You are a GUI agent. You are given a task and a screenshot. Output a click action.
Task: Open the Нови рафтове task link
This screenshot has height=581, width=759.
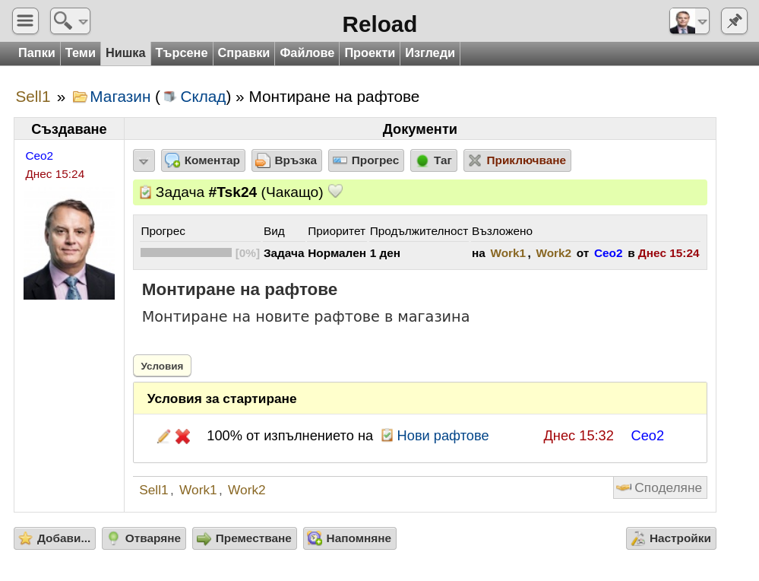point(442,436)
